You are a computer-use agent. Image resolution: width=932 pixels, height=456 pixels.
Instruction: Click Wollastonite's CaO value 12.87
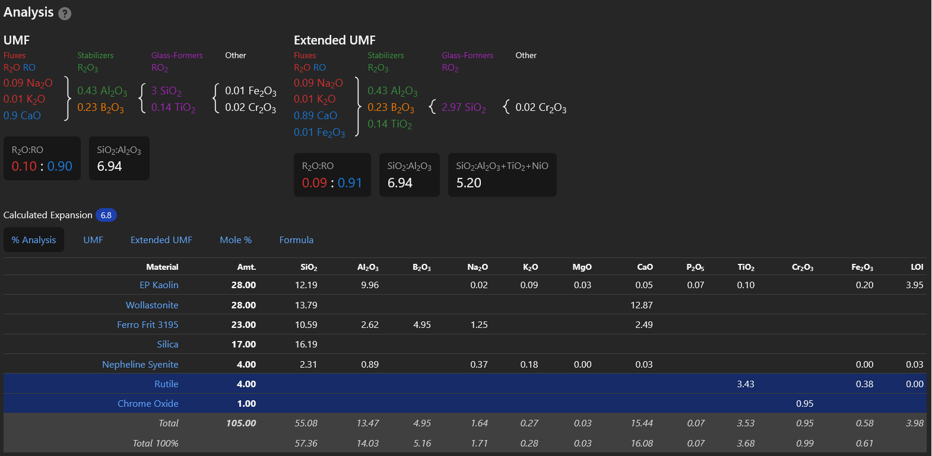[x=641, y=305]
